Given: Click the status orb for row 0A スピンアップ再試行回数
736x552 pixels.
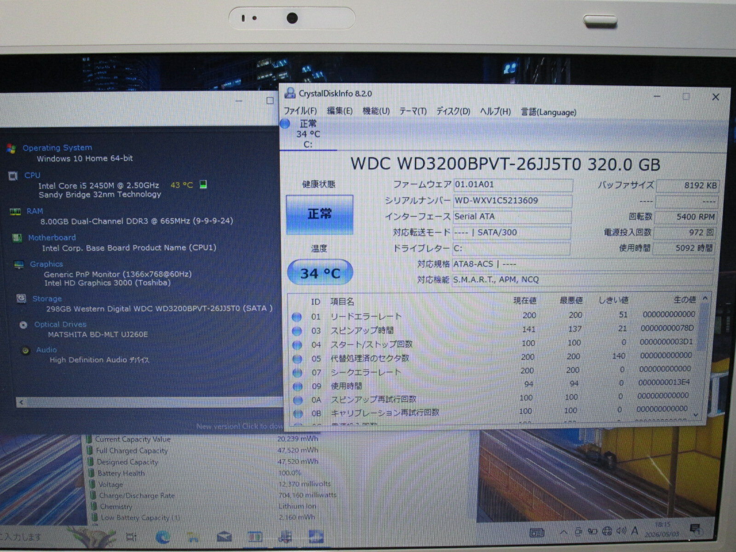Looking at the screenshot, I should point(298,400).
